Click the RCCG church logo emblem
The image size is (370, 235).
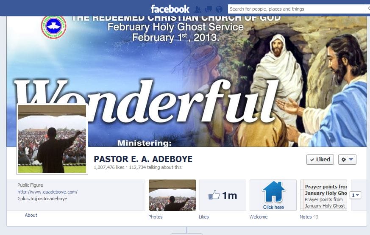[x=54, y=27]
